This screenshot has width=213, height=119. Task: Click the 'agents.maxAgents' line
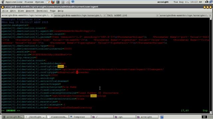click(15, 25)
